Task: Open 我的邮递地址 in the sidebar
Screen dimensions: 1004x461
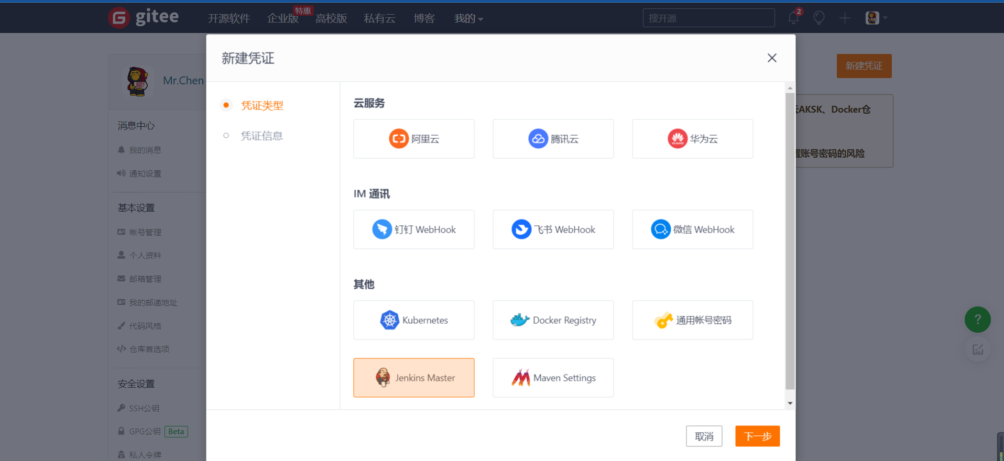Action: pos(152,302)
